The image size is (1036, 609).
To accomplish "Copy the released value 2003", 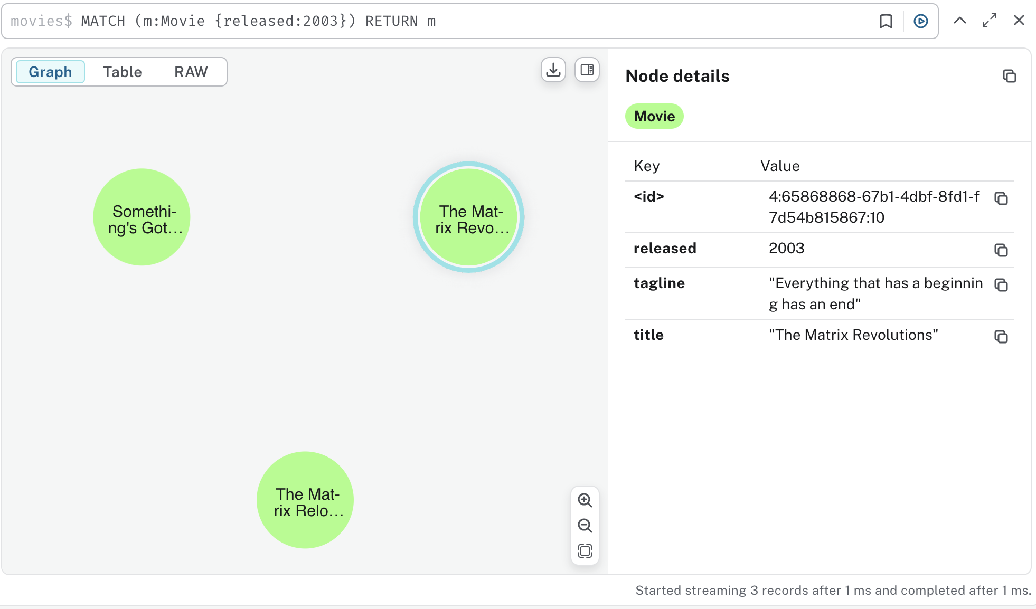I will pyautogui.click(x=1001, y=250).
